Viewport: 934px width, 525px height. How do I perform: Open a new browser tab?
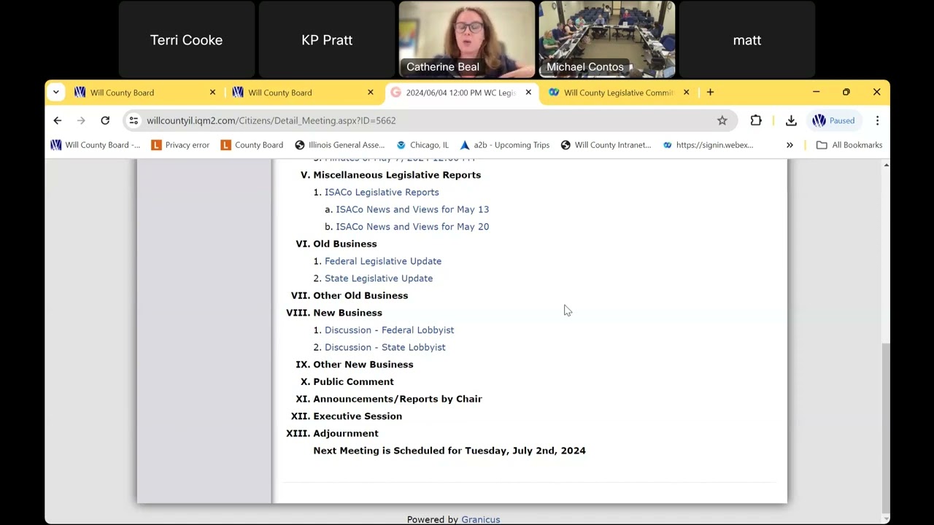(710, 92)
